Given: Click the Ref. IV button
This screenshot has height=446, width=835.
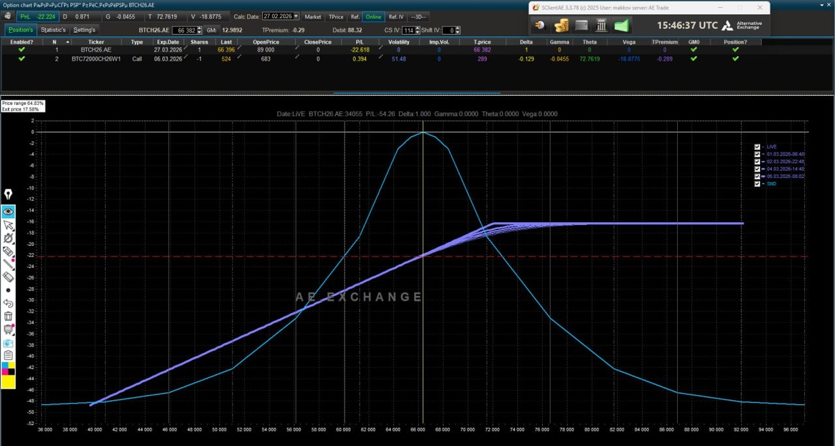Looking at the screenshot, I should 396,16.
